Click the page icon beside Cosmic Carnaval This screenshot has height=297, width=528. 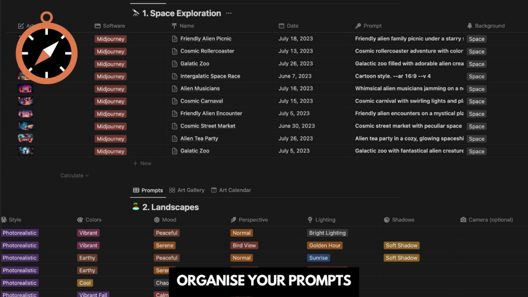(x=174, y=101)
